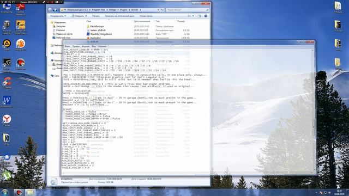Viewport: 349px width, 196px height.
Task: Open Adobe Reader desktop shortcut
Action: 21,10
